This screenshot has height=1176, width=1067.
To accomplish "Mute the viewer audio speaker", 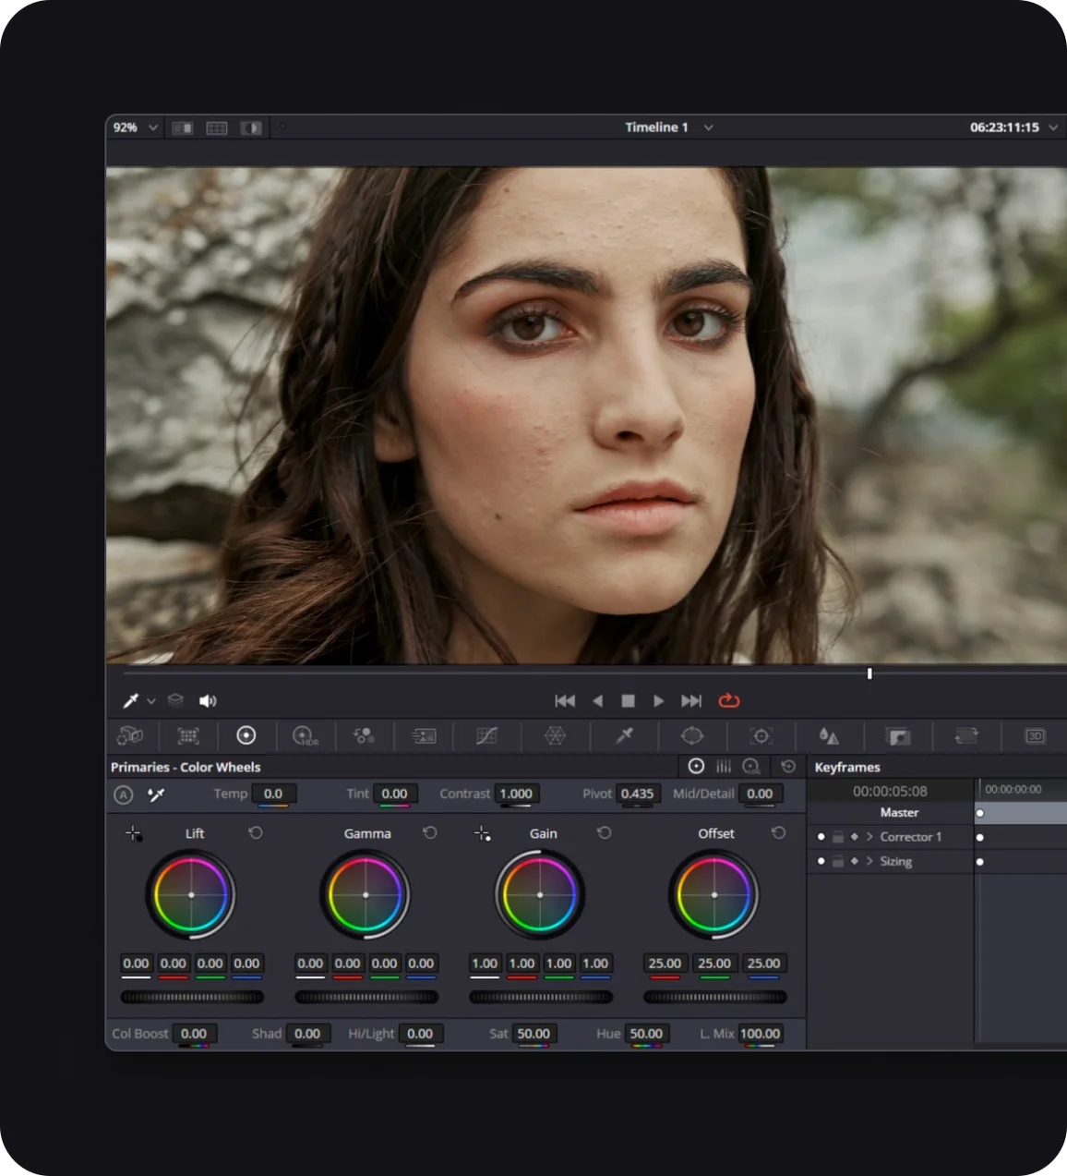I will (208, 701).
